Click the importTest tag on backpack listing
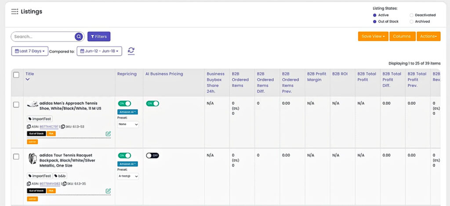The height and width of the screenshot is (206, 450). (x=40, y=176)
